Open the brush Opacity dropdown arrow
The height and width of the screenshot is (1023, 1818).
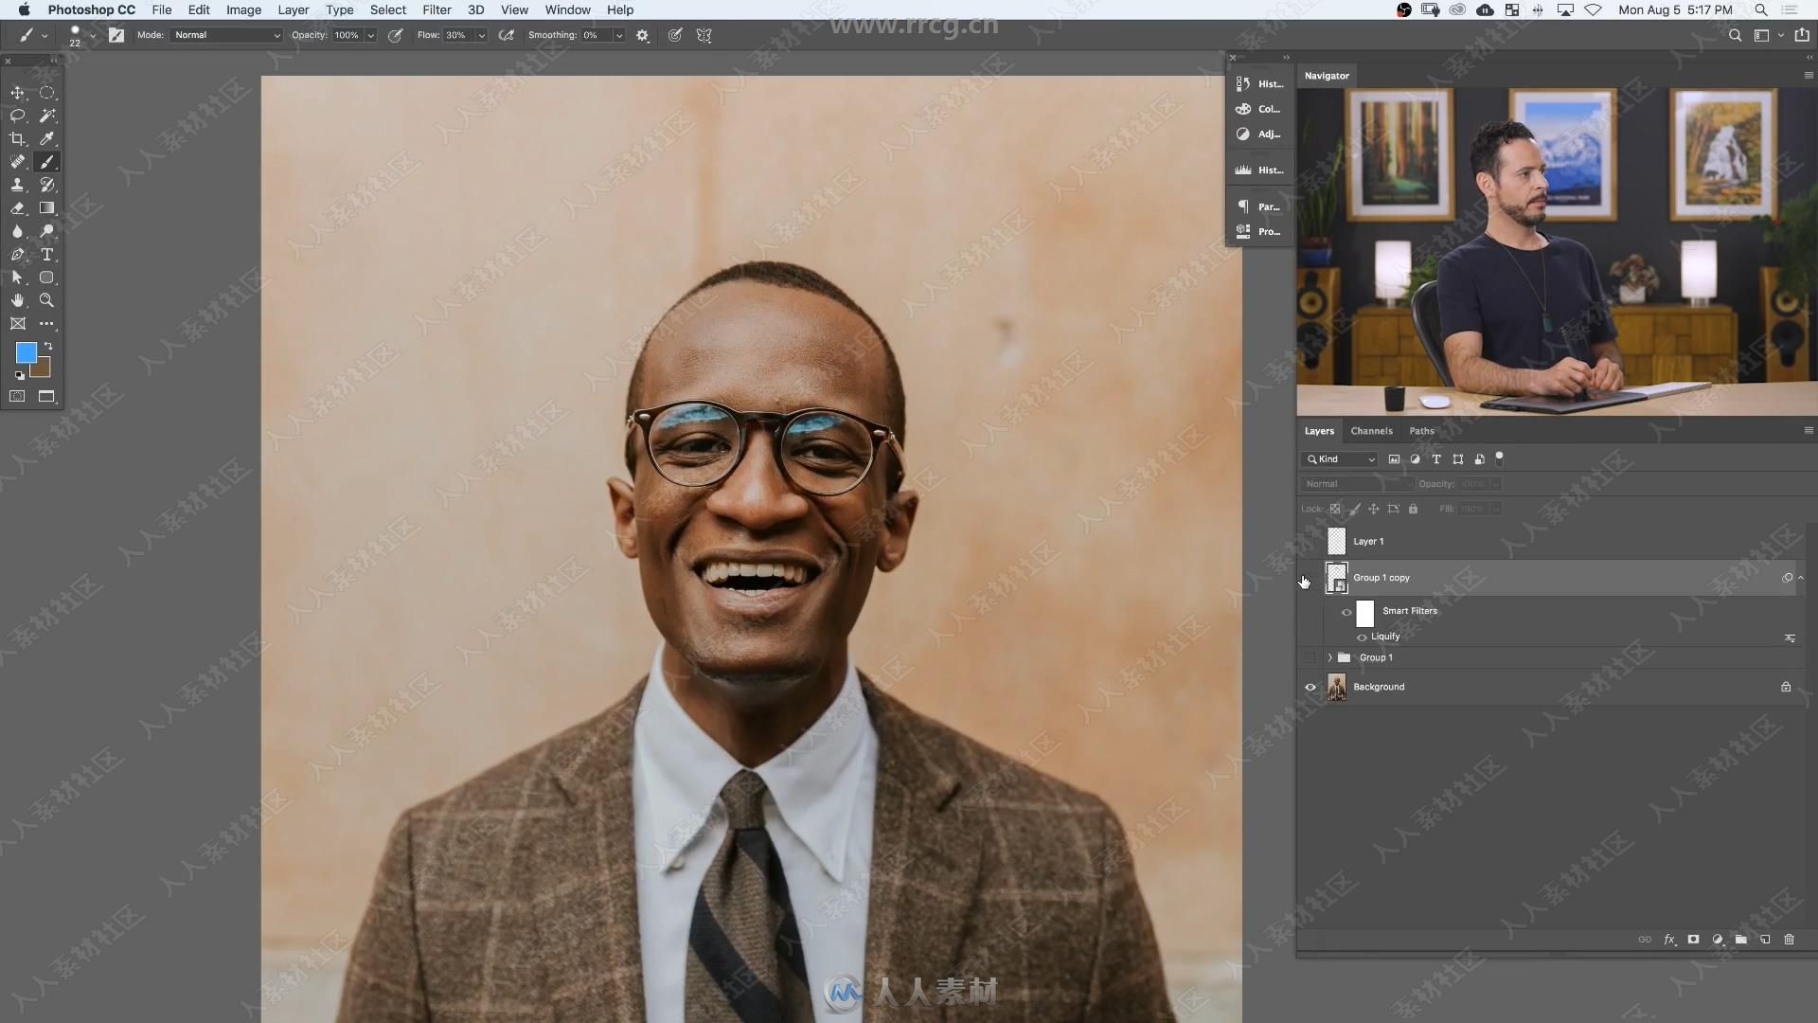coord(370,35)
